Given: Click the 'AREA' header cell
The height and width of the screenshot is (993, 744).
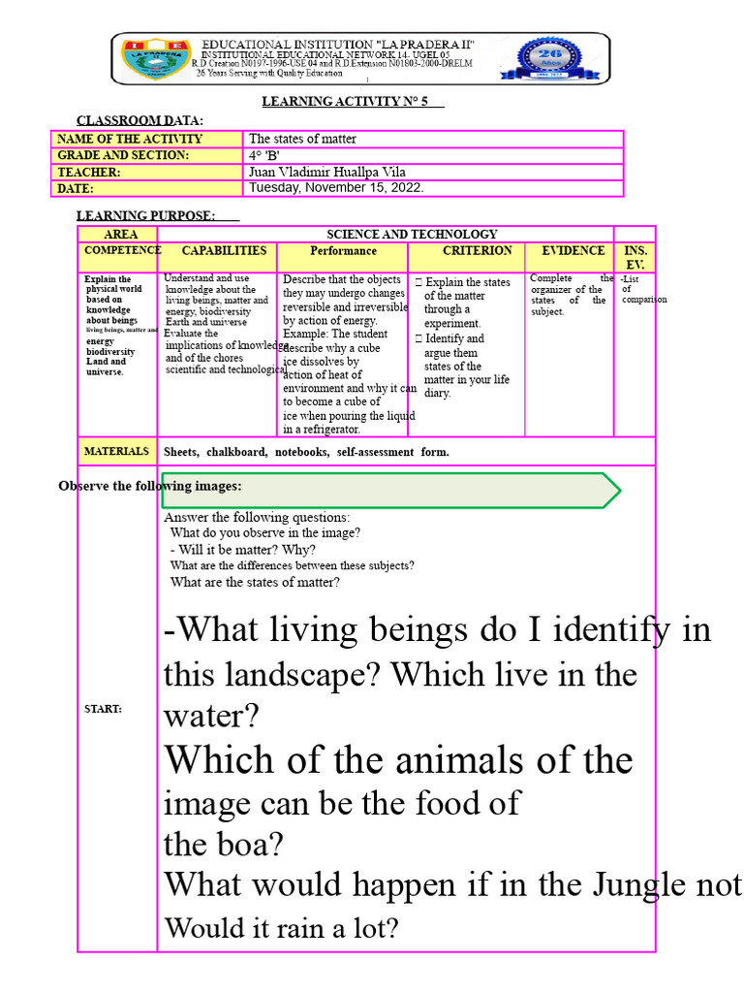Looking at the screenshot, I should pyautogui.click(x=117, y=235).
